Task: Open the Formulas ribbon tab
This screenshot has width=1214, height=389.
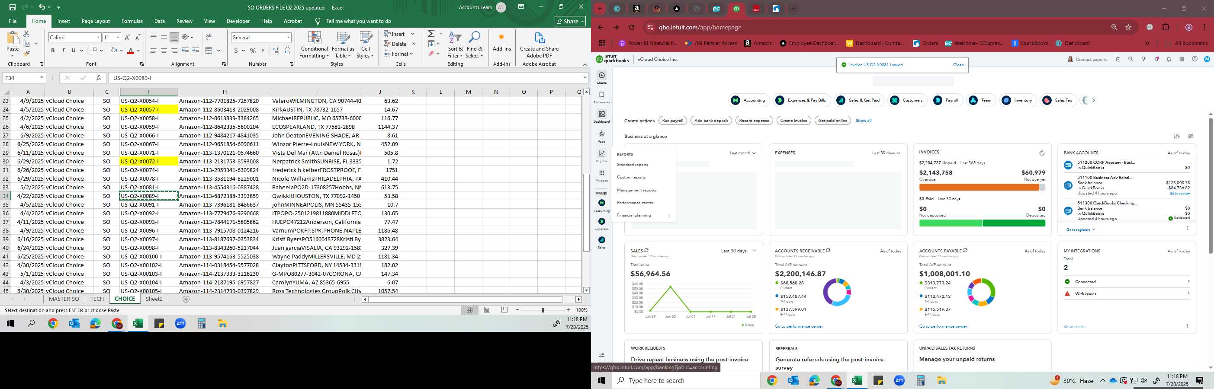Action: click(x=132, y=21)
